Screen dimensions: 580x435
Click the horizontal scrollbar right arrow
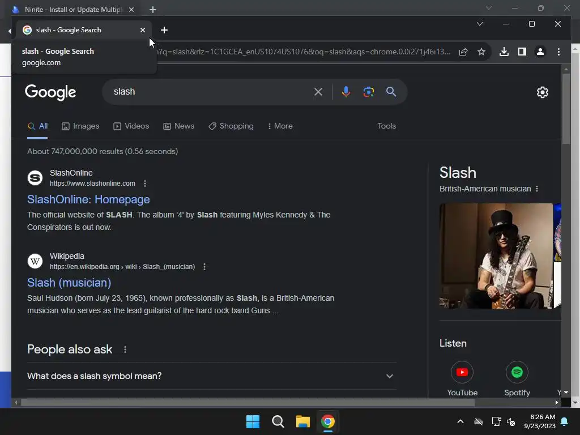[x=557, y=403]
